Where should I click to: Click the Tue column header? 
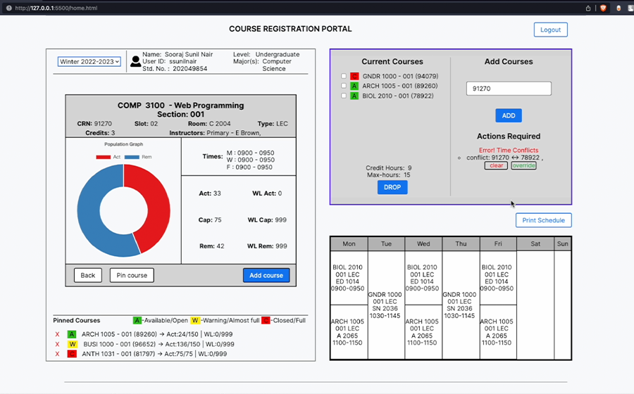pos(386,244)
